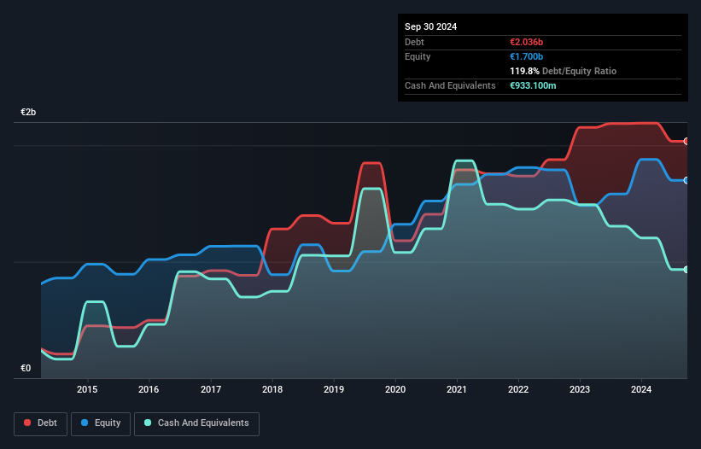Click the €0 y-axis label
The width and height of the screenshot is (701, 449).
(26, 368)
